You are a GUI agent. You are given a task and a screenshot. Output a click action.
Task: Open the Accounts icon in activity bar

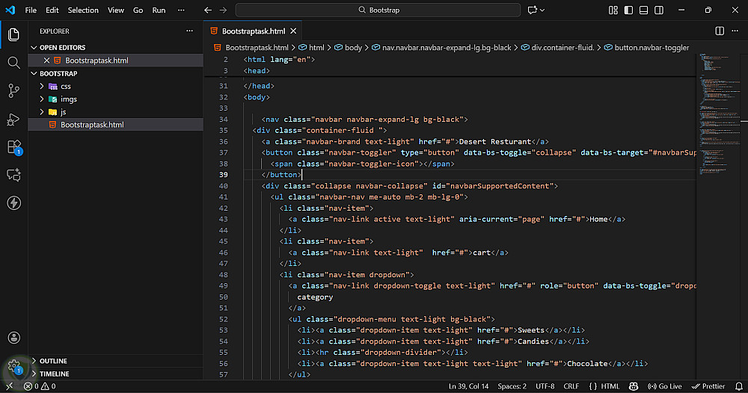click(13, 338)
